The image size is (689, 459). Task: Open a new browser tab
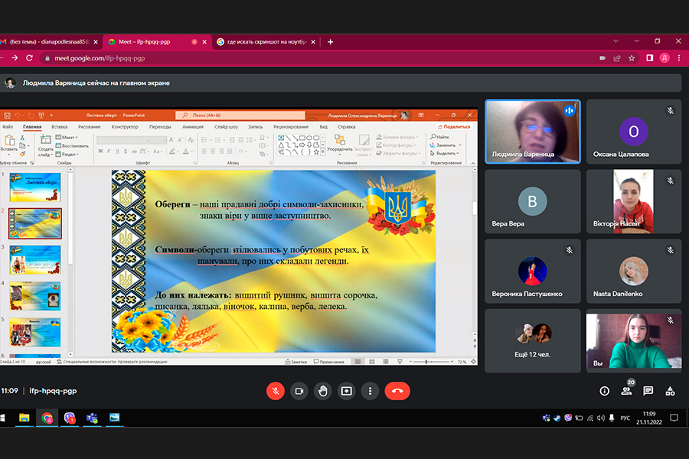(331, 41)
